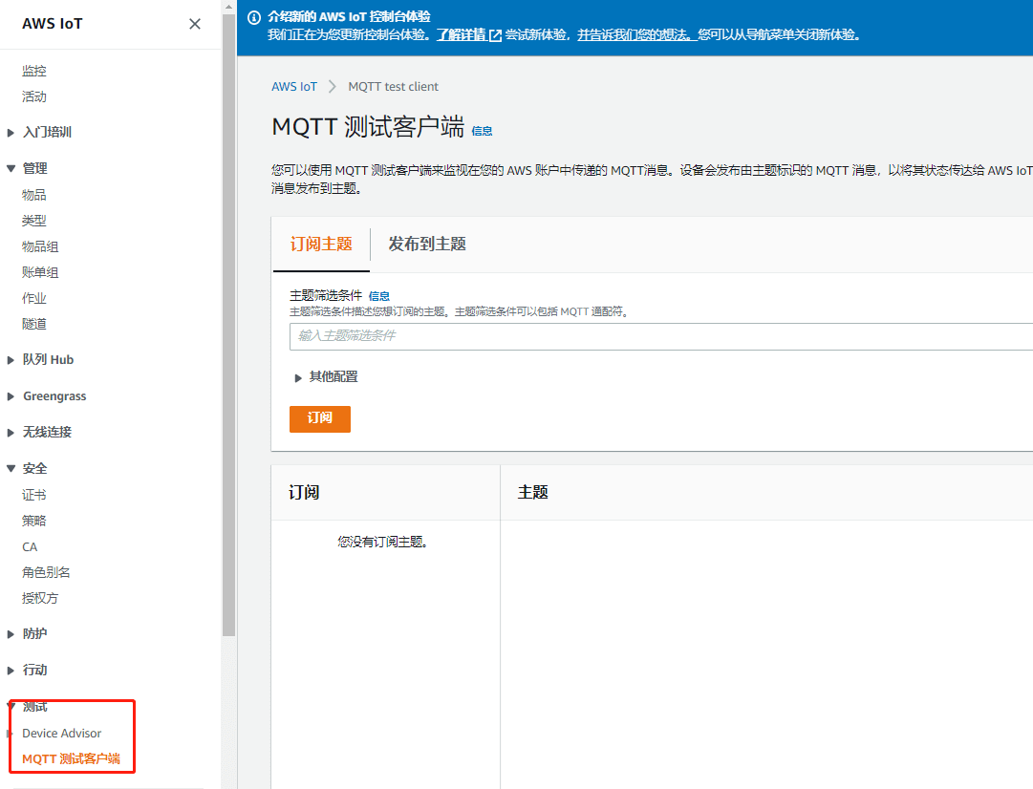Switch to the 发布到主题 tab

coord(427,244)
